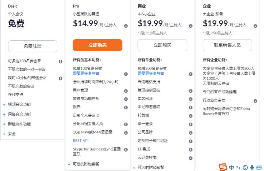
Task: Click Sogou input method S logo
Action: pos(223,167)
